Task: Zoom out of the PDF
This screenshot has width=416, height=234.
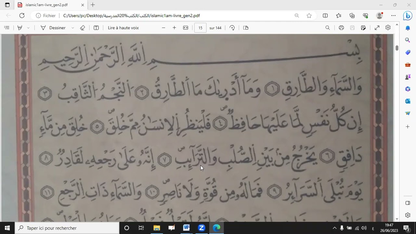Action: [163, 28]
